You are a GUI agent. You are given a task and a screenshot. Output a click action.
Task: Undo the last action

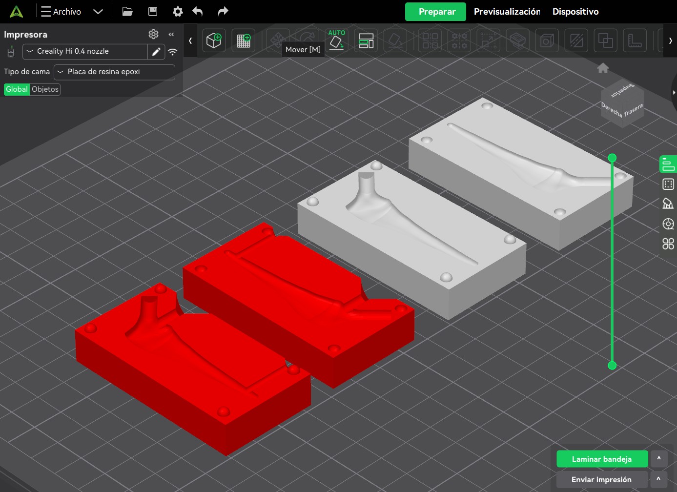[198, 12]
